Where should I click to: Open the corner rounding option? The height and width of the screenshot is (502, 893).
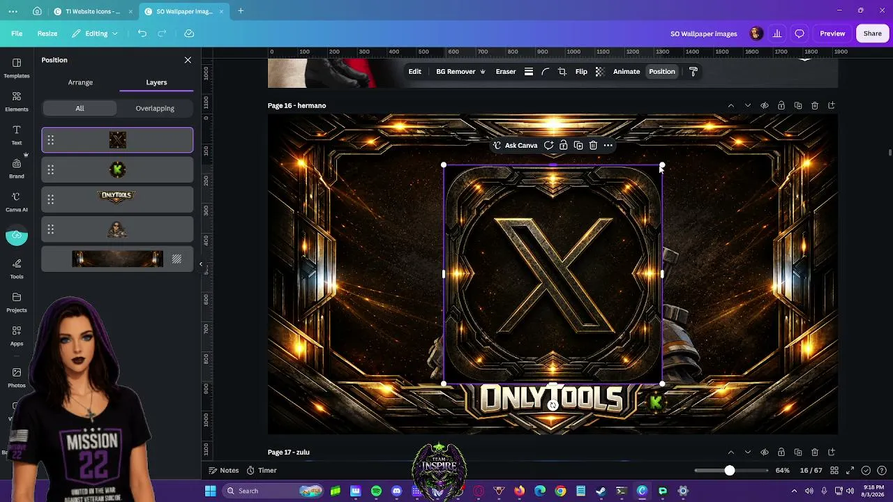click(546, 72)
